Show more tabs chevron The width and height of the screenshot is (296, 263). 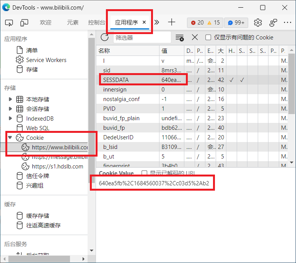pos(157,22)
